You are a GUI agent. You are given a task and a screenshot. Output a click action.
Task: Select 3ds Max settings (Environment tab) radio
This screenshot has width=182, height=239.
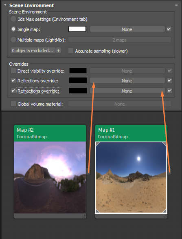(13, 19)
